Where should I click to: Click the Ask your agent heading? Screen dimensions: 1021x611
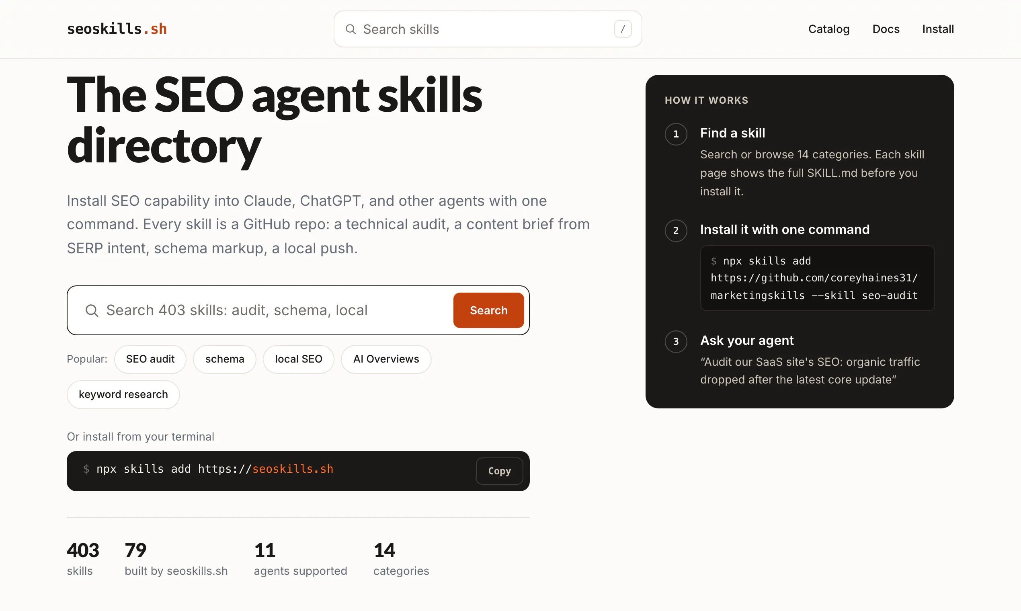click(747, 340)
